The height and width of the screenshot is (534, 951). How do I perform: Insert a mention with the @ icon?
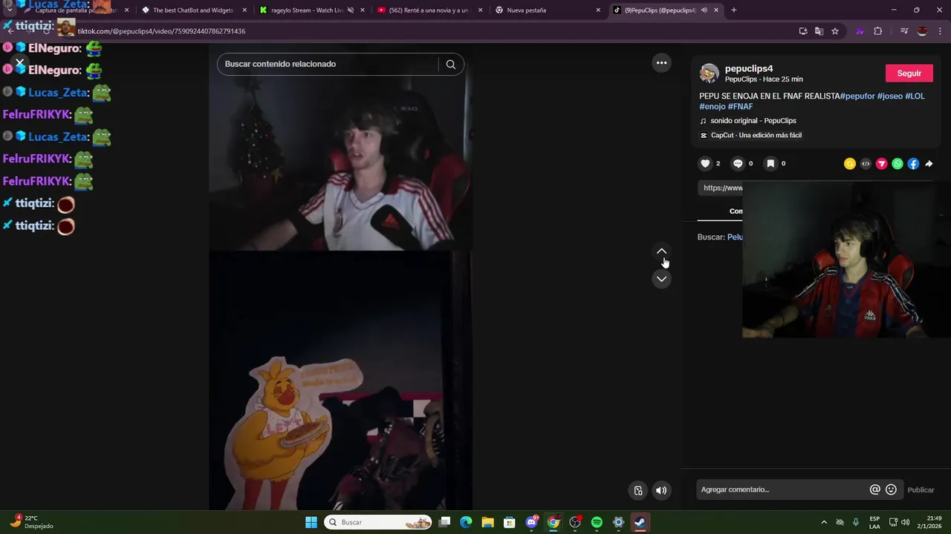[x=875, y=489]
